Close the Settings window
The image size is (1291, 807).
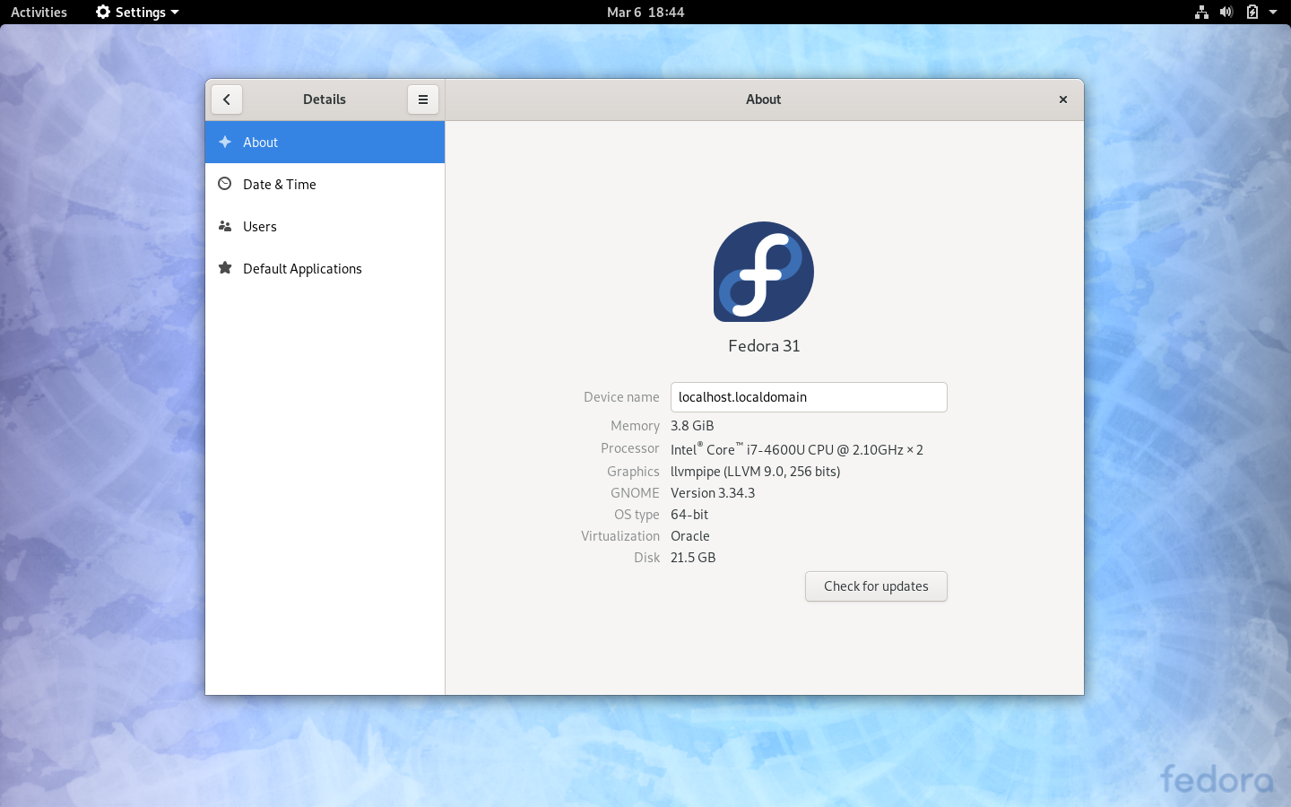(1063, 100)
